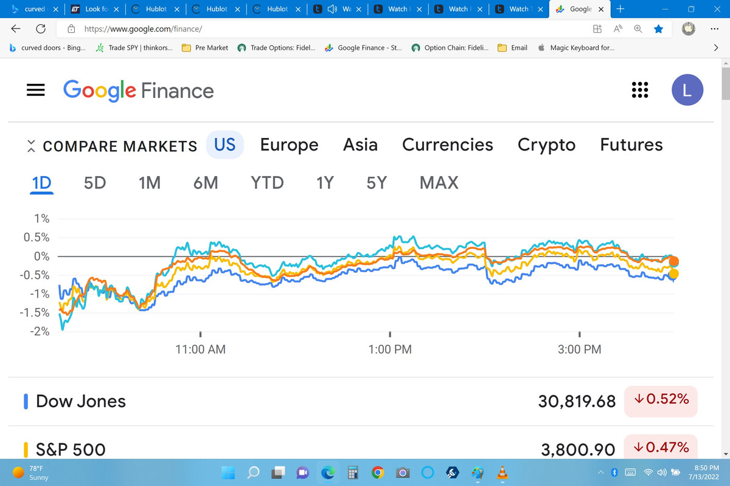730x486 pixels.
Task: Launch Chrome from the taskbar
Action: point(377,472)
